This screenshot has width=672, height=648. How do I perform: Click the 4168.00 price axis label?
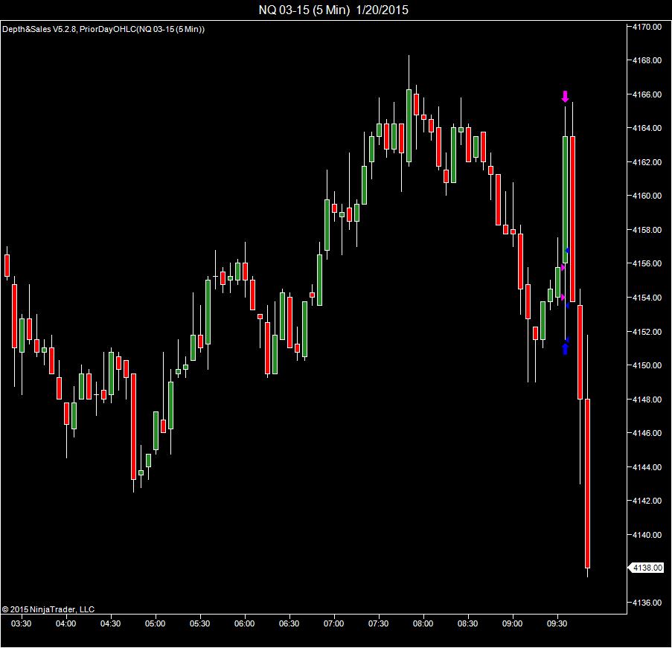point(647,60)
